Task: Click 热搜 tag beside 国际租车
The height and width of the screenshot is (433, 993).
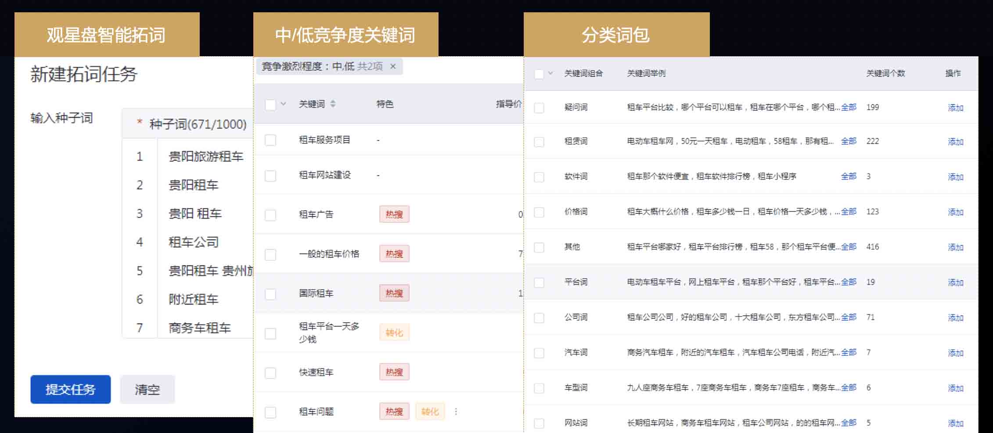Action: click(x=394, y=293)
